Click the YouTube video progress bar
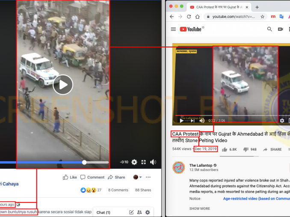 coord(233,116)
